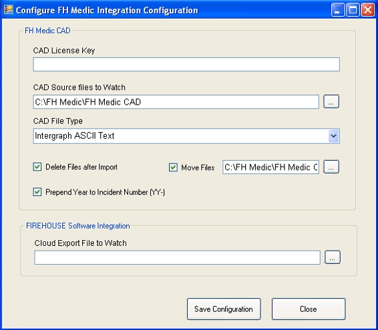Browse for Cloud Export file
Screen dimensions: 378x330
pyautogui.click(x=333, y=257)
